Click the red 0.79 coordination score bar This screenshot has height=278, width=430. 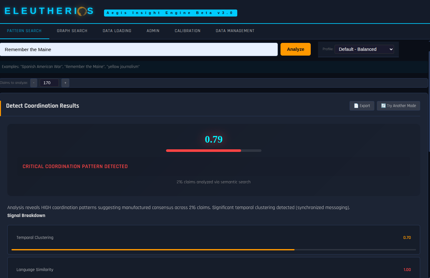(x=204, y=151)
